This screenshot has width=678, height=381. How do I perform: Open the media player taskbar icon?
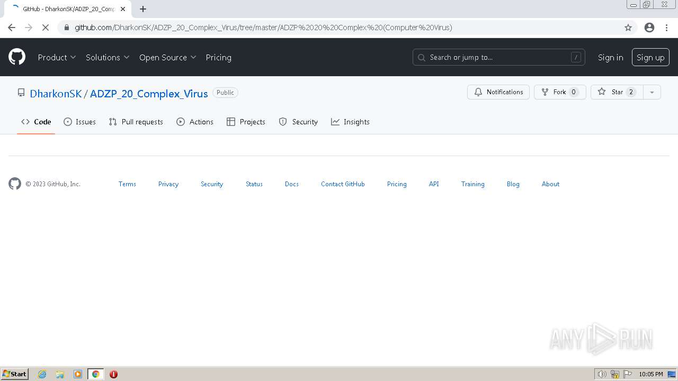(x=78, y=374)
